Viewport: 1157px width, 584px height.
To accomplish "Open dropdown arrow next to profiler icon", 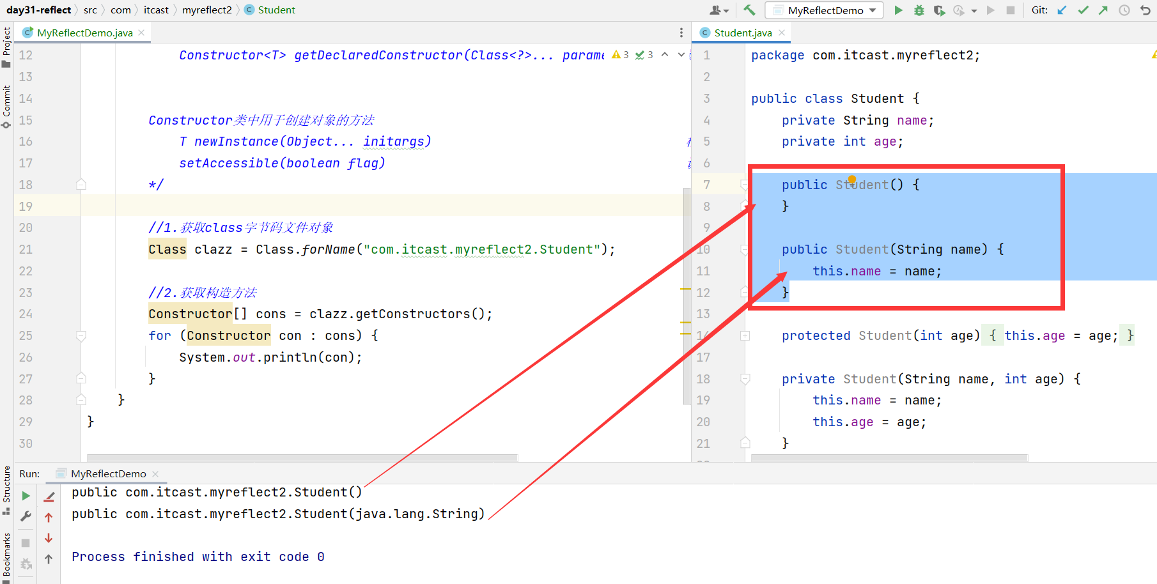I will coord(974,11).
